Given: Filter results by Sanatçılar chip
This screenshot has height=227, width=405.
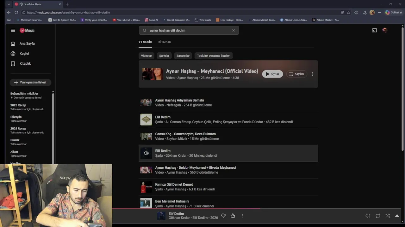Looking at the screenshot, I should [183, 55].
